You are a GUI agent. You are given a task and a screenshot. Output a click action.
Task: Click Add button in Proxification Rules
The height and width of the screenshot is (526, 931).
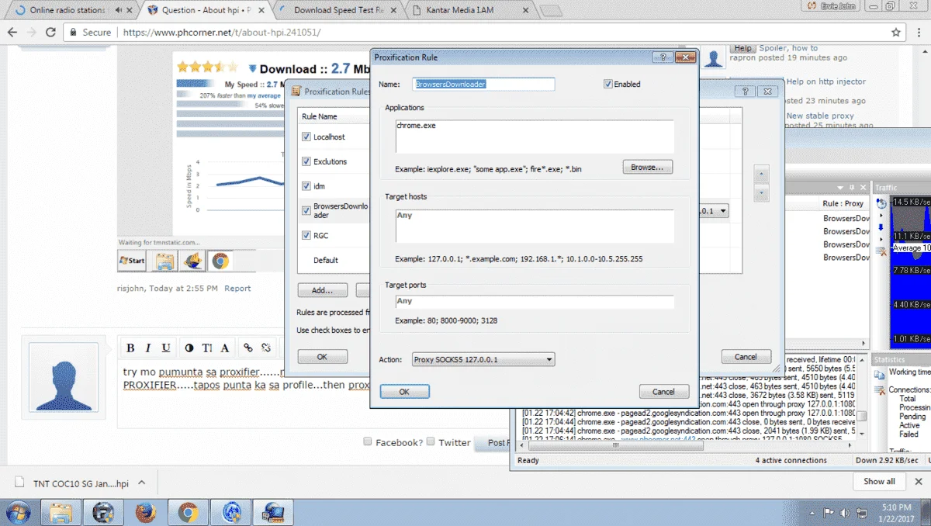coord(323,290)
